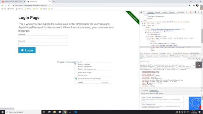Click the github URL link in DOM tree

coord(166,29)
